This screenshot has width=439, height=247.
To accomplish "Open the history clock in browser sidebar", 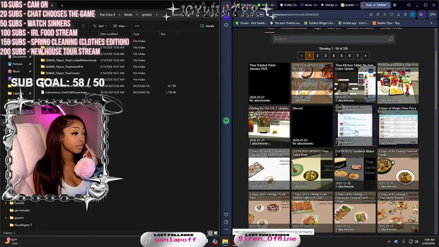I will click(226, 222).
